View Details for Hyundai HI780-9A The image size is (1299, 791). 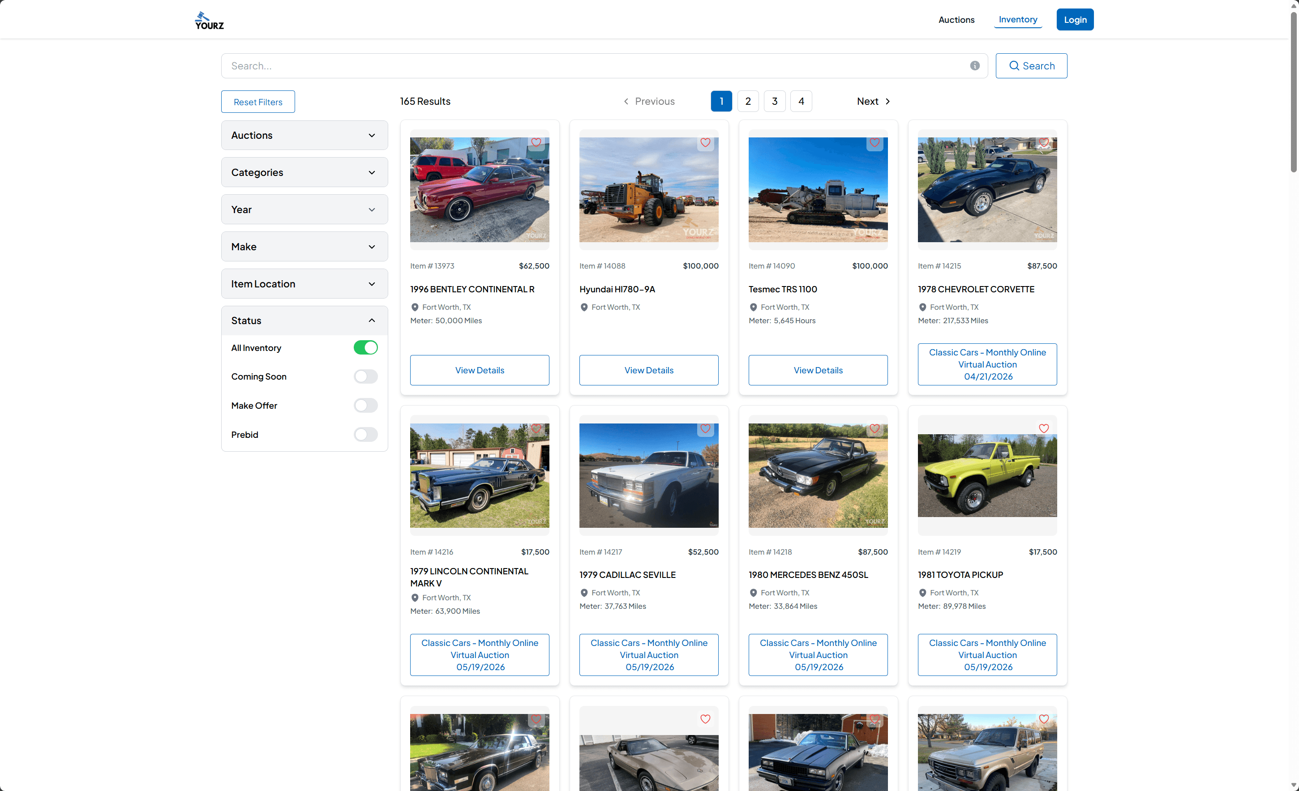648,370
